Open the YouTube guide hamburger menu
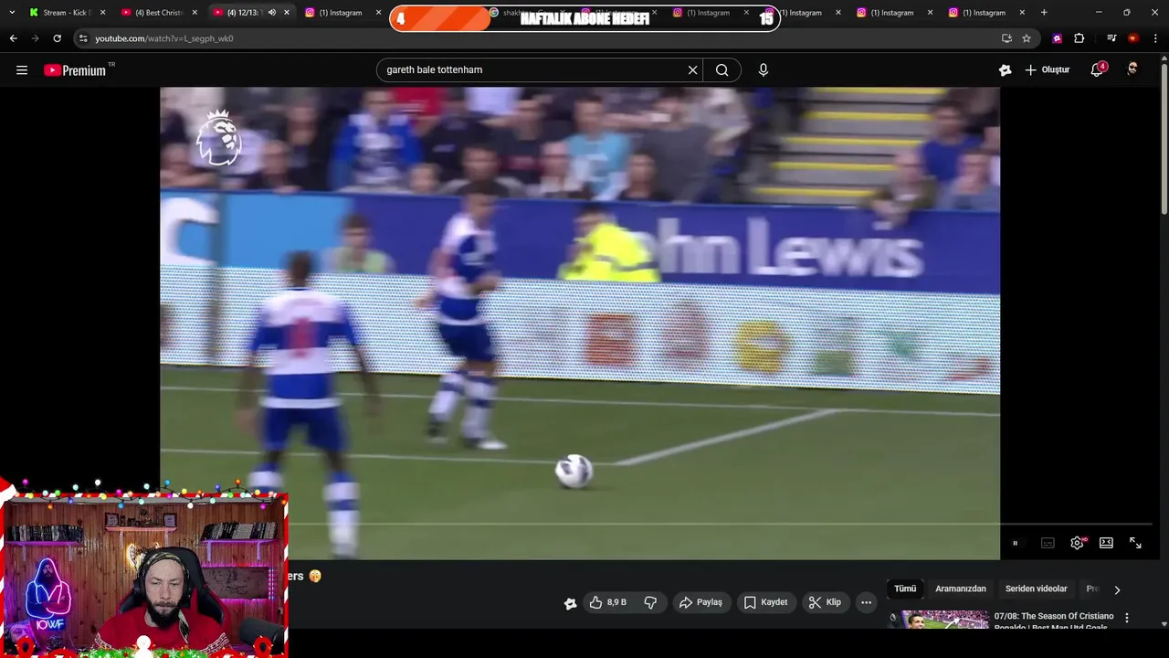 [22, 70]
